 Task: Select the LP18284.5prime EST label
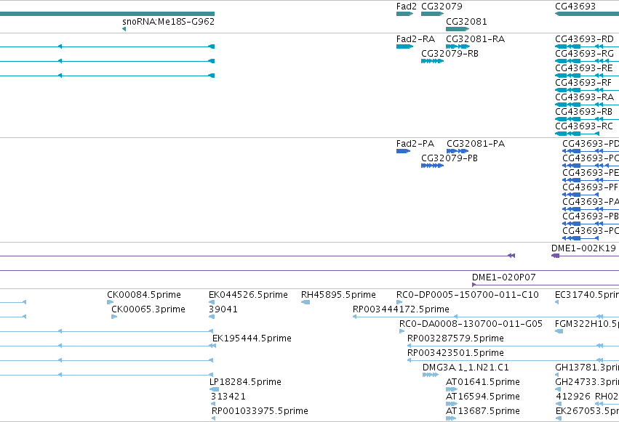click(245, 382)
